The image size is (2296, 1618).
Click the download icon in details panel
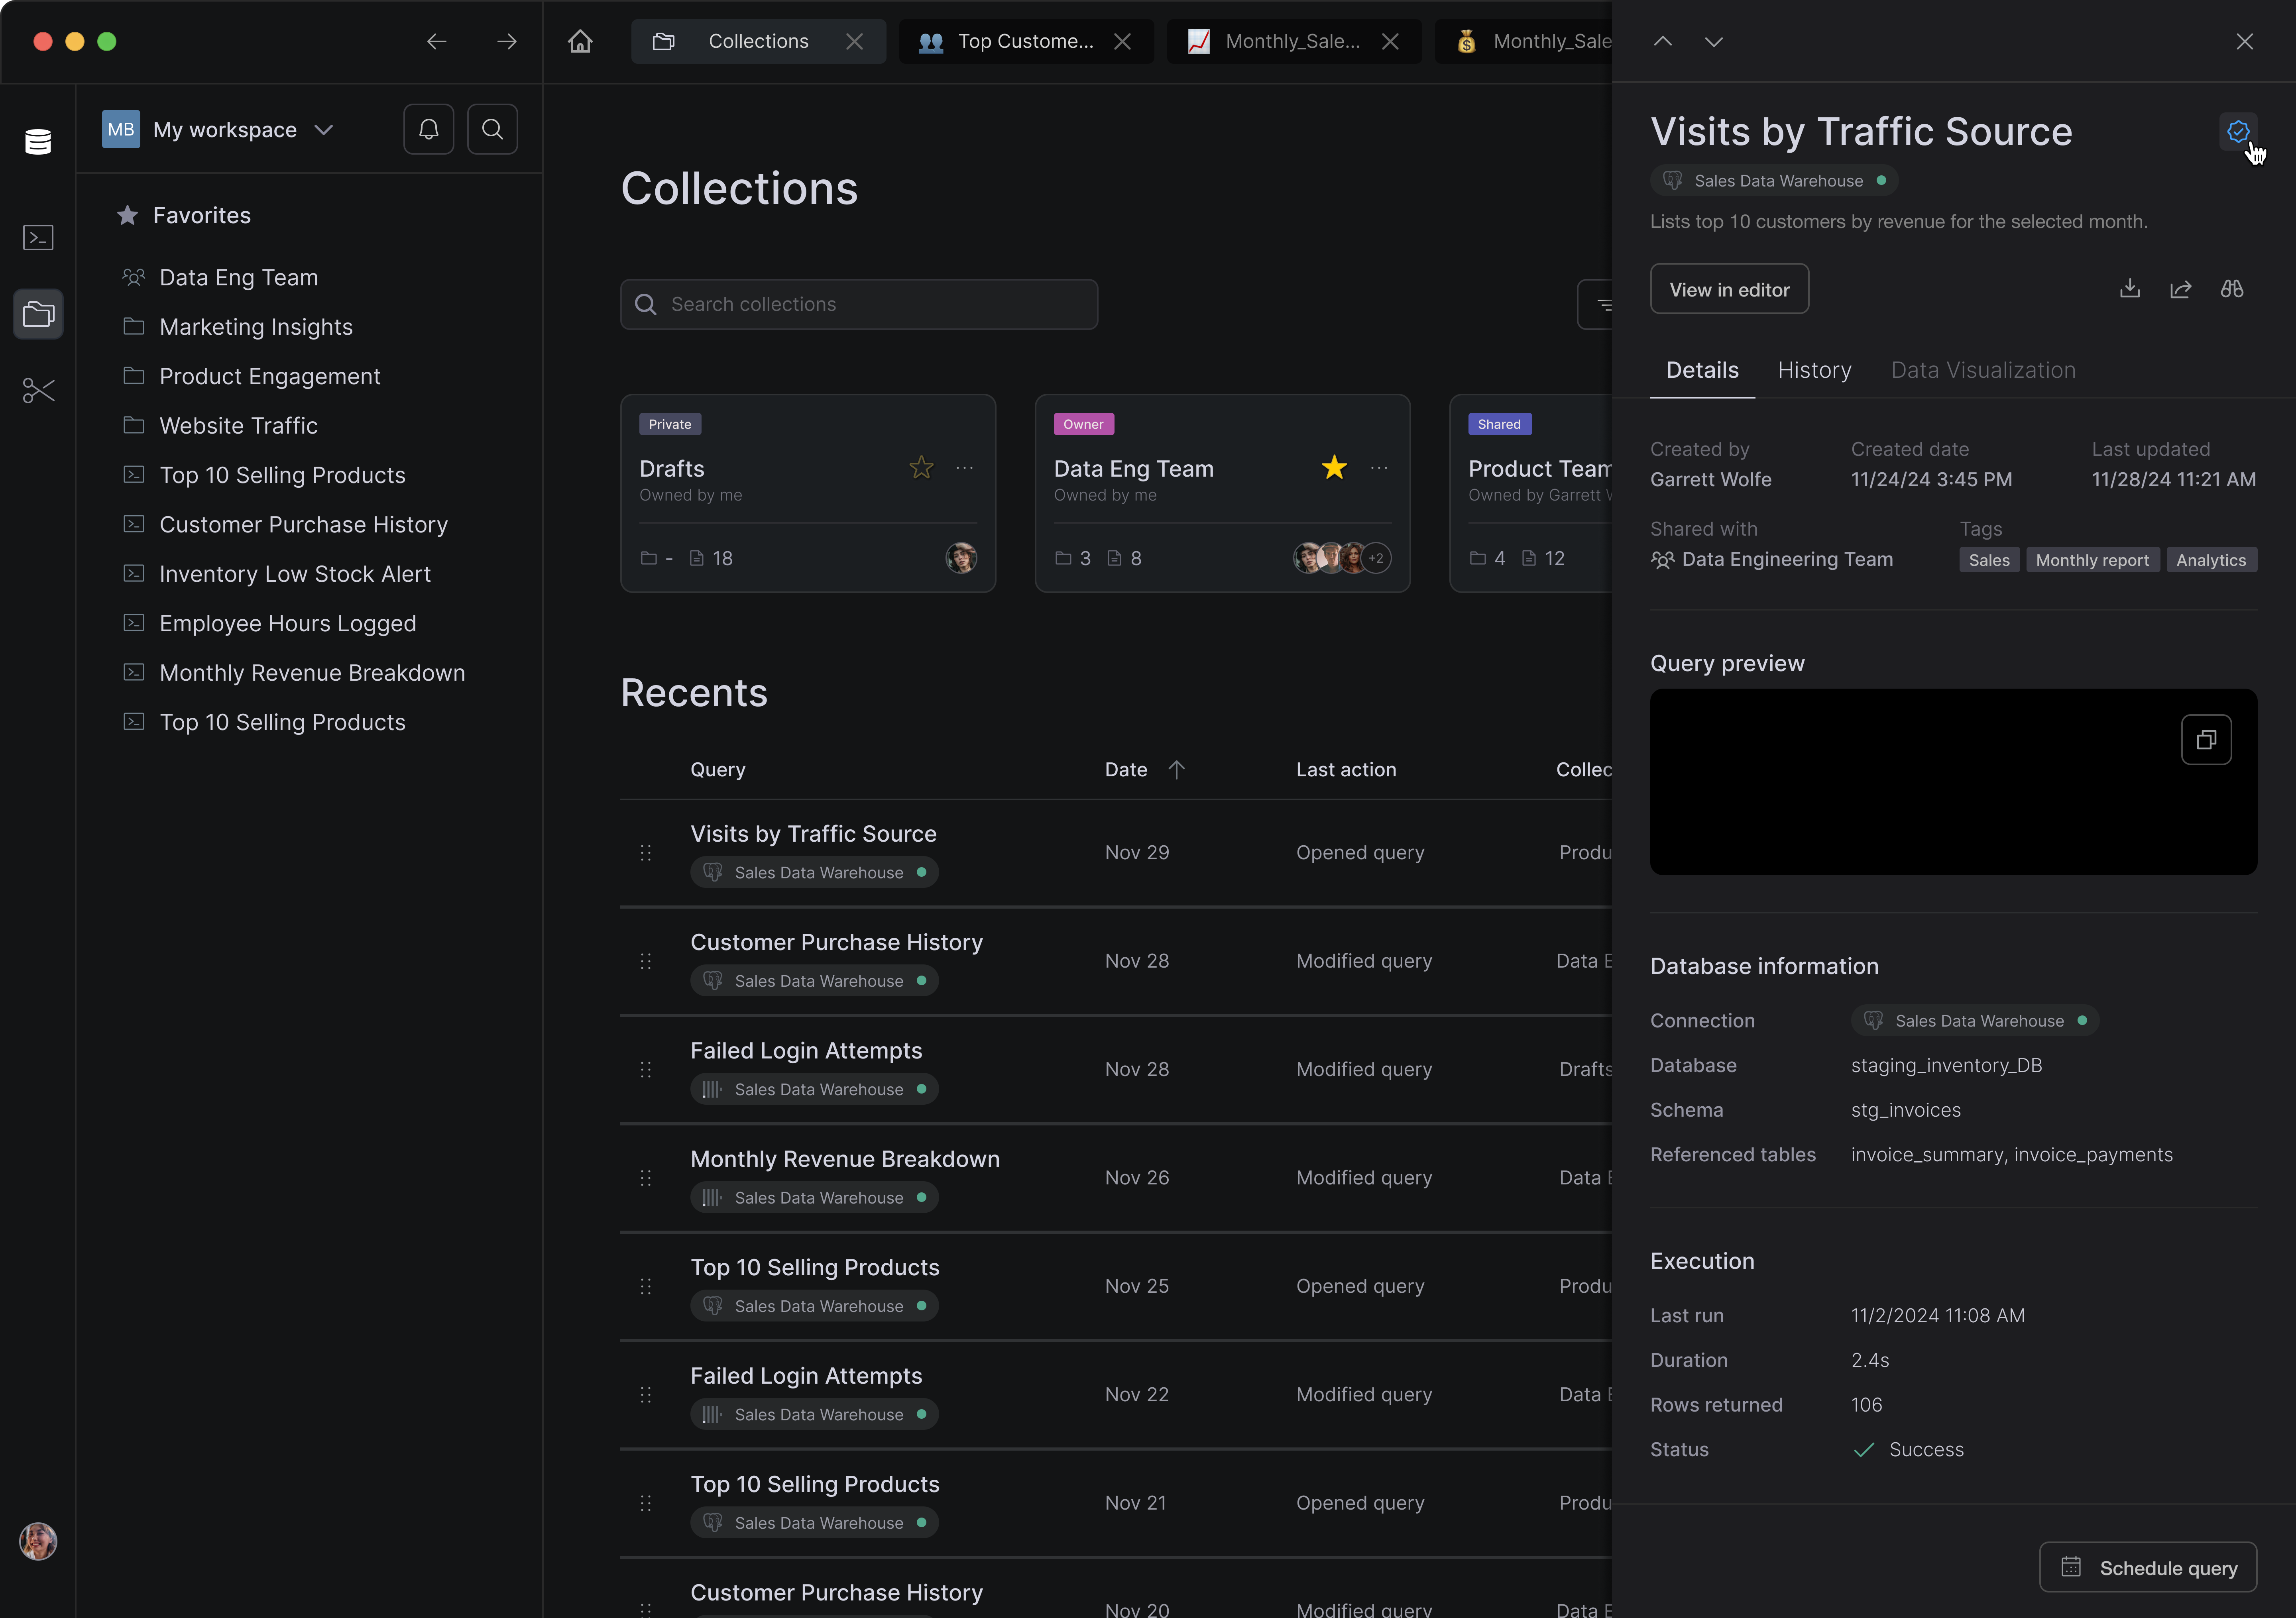(2130, 289)
